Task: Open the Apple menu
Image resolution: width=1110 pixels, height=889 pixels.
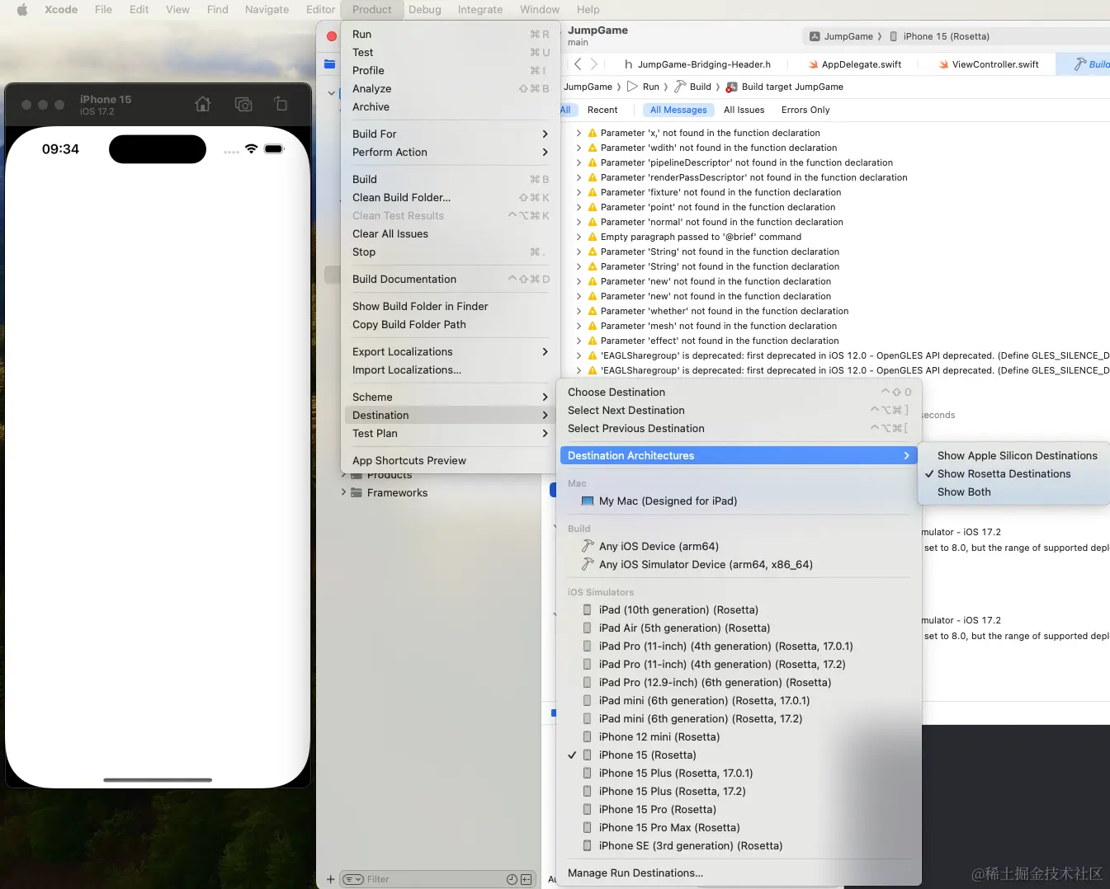Action: (22, 10)
